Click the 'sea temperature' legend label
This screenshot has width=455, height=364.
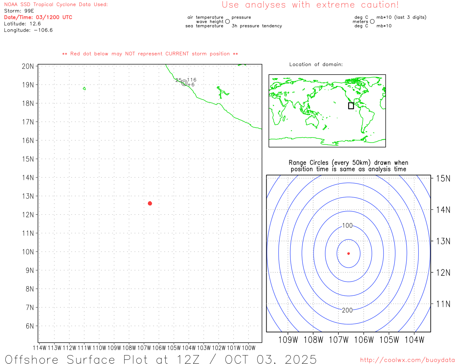[204, 26]
